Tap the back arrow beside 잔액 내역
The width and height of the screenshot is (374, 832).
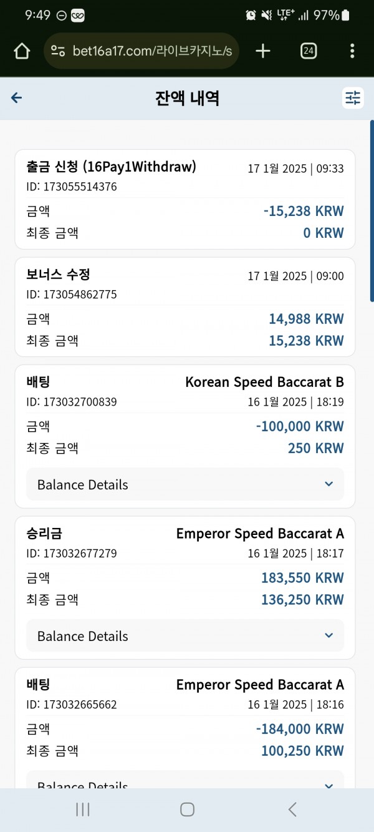point(17,98)
